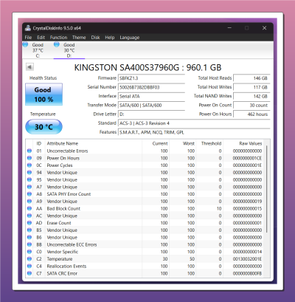The height and width of the screenshot is (302, 295).
Task: Minimize the CrystalDiskInfo window
Action: (229, 28)
